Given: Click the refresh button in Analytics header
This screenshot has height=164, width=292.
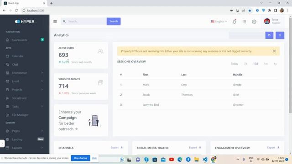Looking at the screenshot, I should click(280, 36).
